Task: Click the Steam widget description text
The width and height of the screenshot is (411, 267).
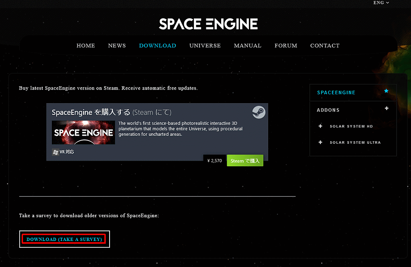Action: point(180,129)
